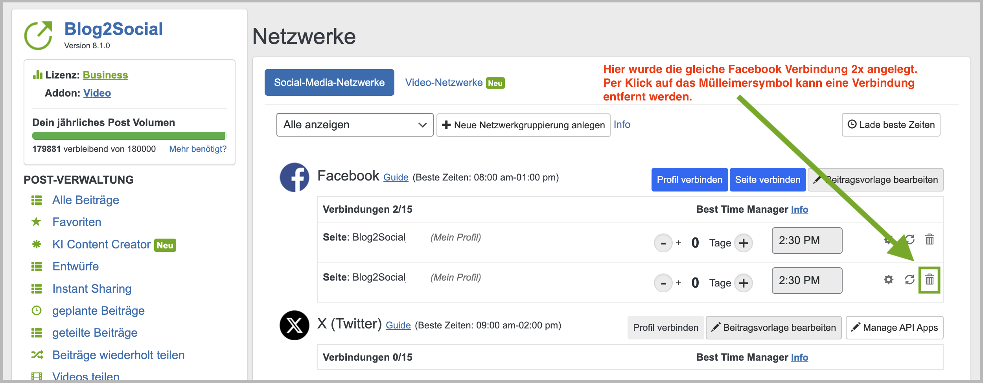Open Alle Beiträge in the sidebar

pyautogui.click(x=86, y=200)
